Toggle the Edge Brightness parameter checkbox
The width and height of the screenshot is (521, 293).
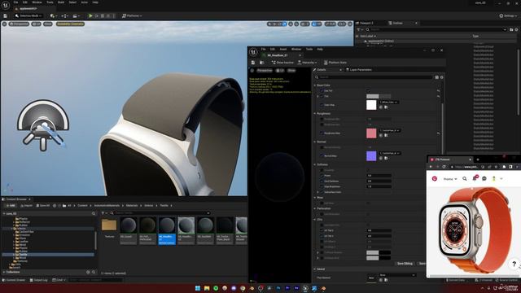click(x=322, y=186)
